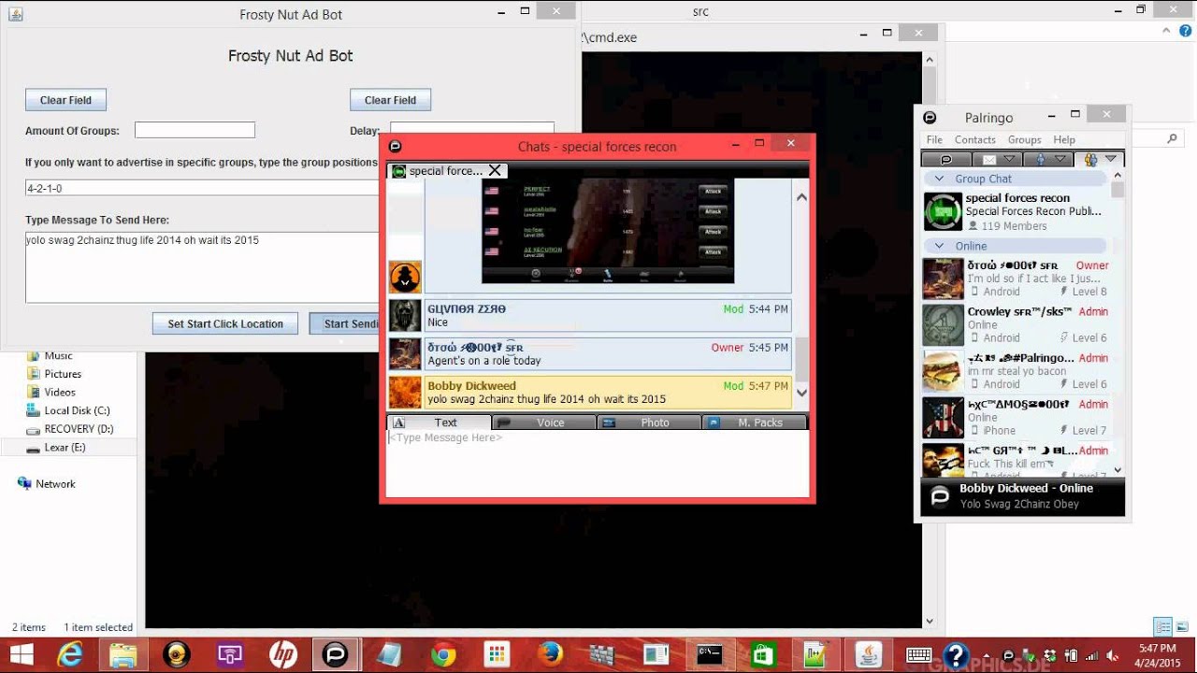Screen dimensions: 1197x673
Task: Click Bobby Dickweed's flame avatar in chat
Action: click(x=405, y=393)
